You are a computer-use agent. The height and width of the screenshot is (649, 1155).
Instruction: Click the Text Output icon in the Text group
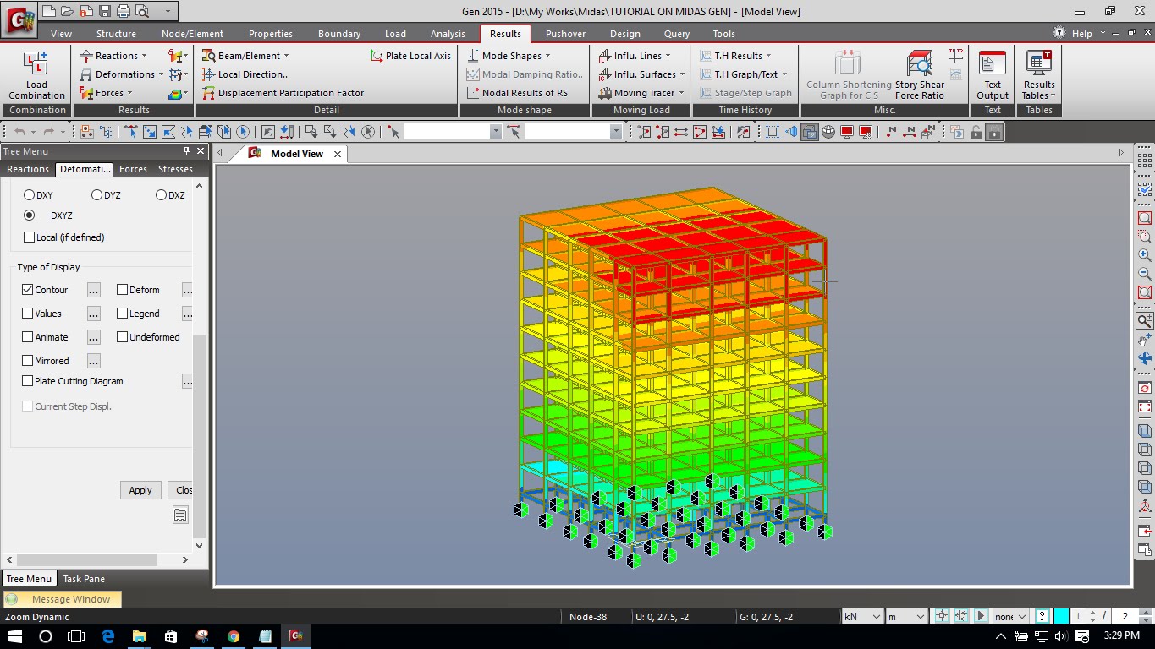pos(991,74)
